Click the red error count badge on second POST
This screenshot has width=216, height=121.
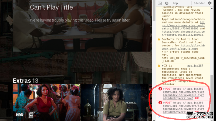tap(160, 103)
